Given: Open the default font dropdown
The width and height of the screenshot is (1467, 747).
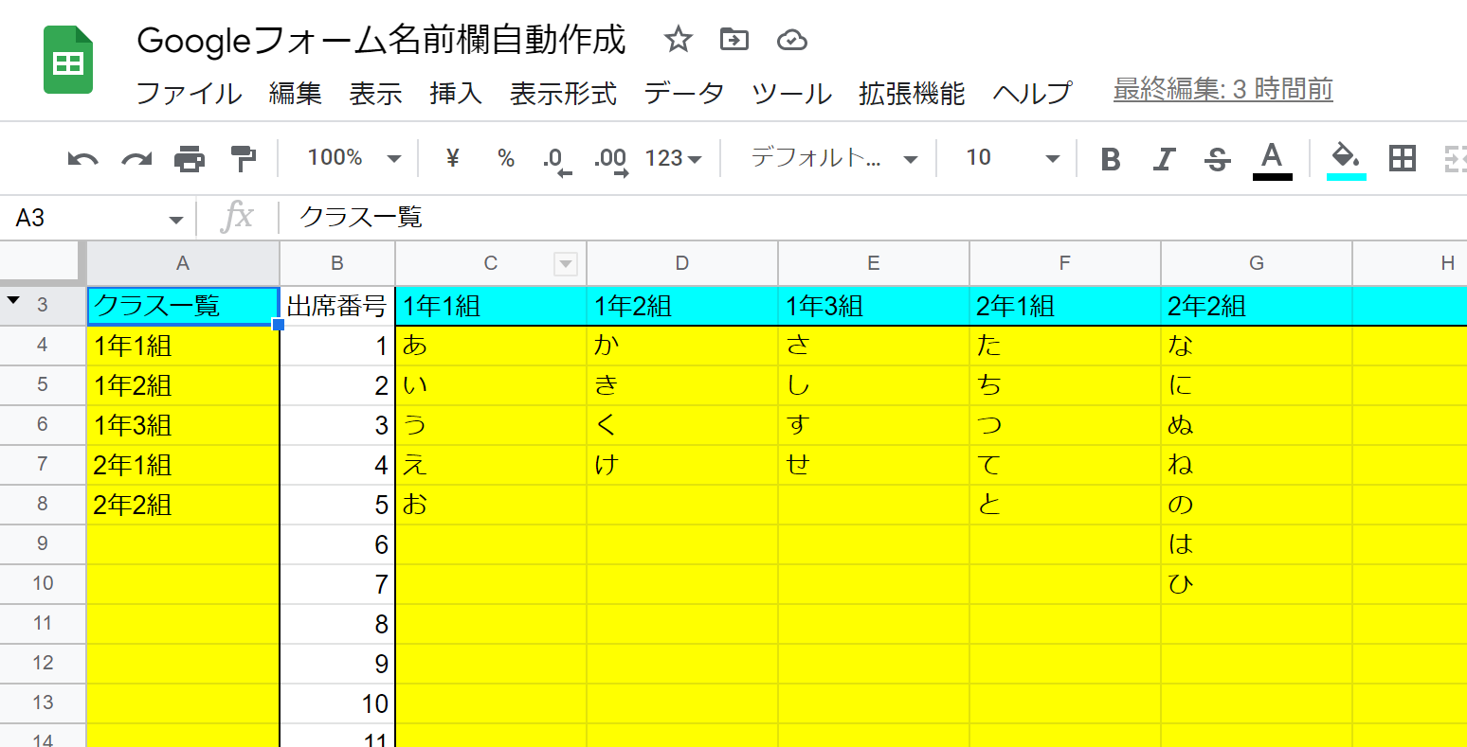Looking at the screenshot, I should pyautogui.click(x=834, y=158).
